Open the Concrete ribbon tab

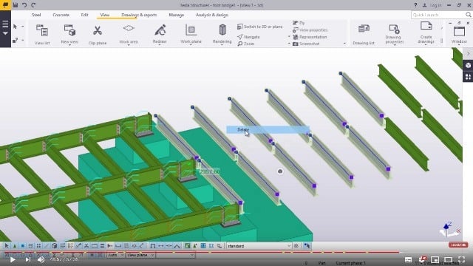coord(61,15)
